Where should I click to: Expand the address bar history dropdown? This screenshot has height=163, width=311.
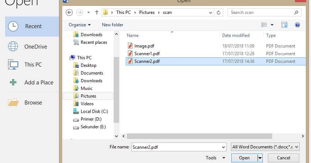click(x=211, y=13)
